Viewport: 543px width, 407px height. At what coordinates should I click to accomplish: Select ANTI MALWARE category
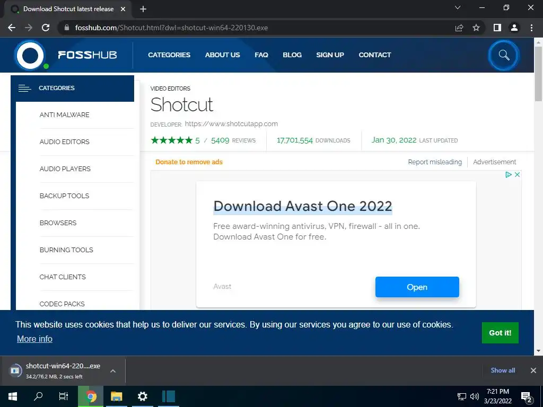click(64, 115)
